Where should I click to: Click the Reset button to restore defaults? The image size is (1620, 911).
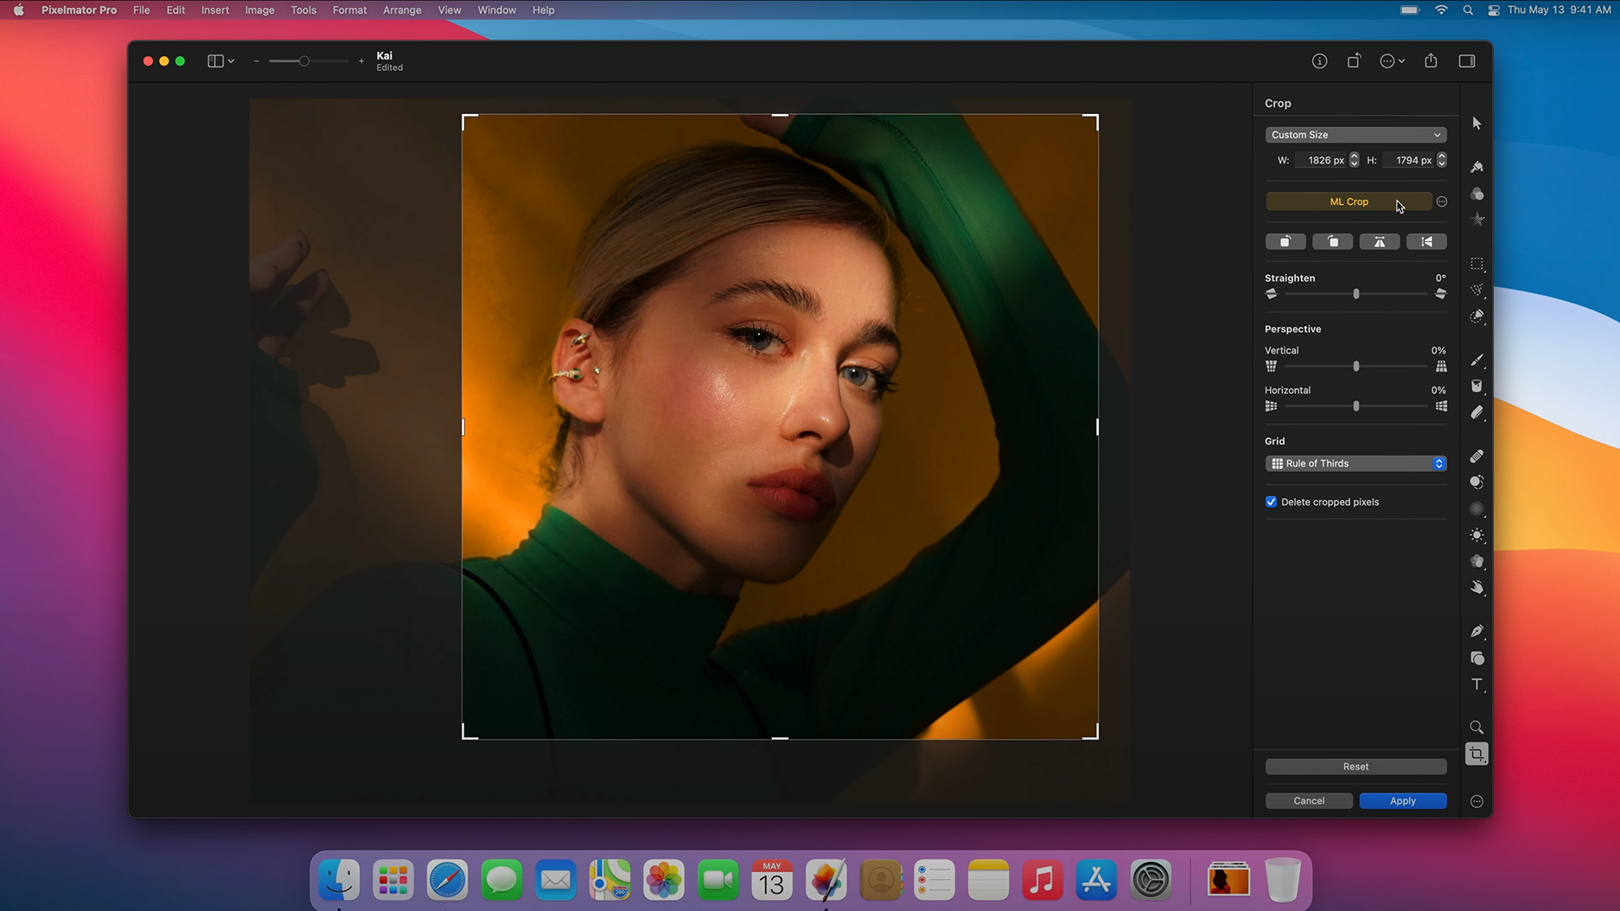pyautogui.click(x=1355, y=767)
